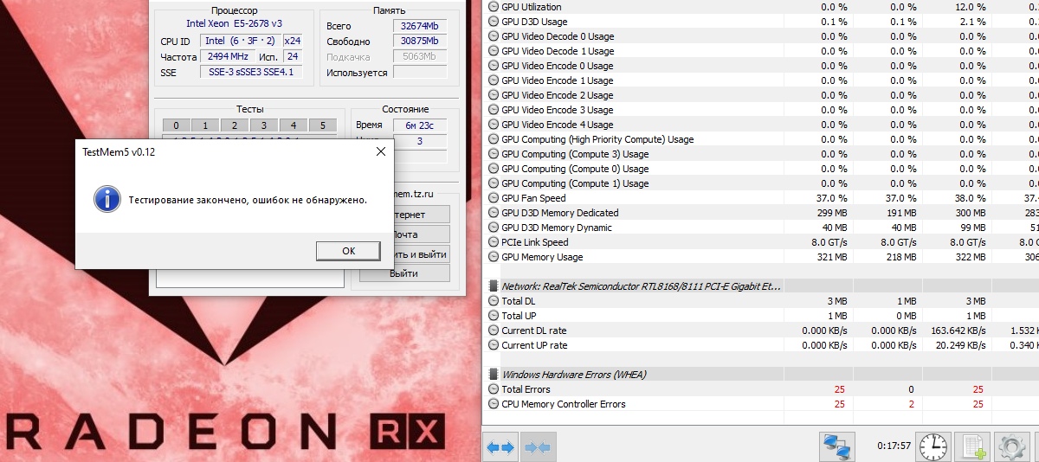
Task: Click the icon beside PCIe Link Speed
Action: click(x=493, y=242)
